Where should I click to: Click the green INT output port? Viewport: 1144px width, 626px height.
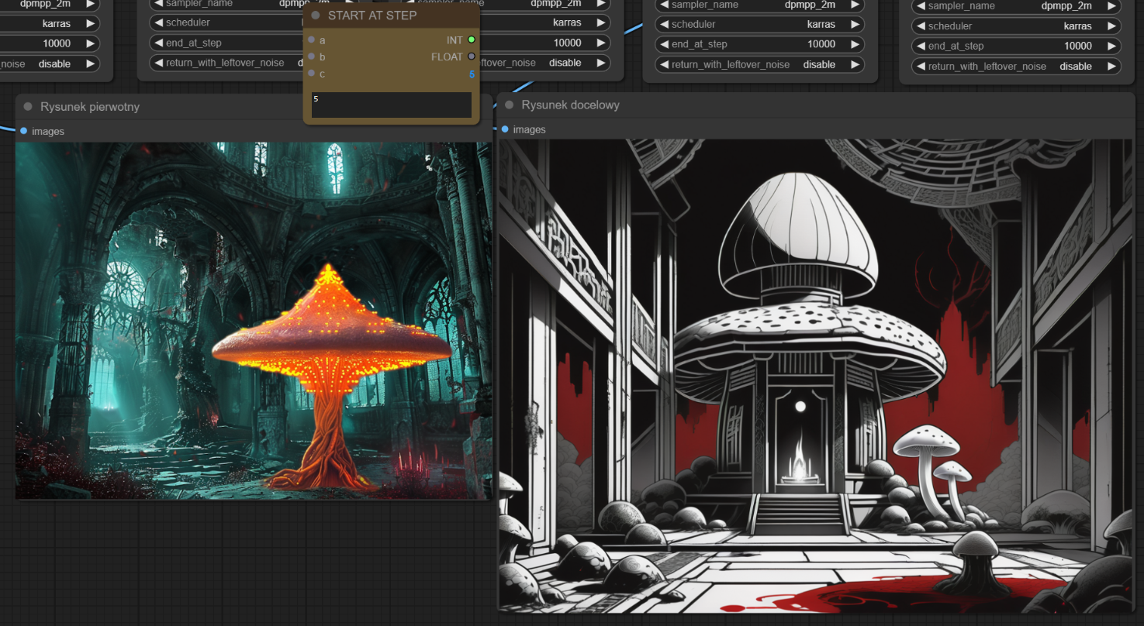point(472,40)
